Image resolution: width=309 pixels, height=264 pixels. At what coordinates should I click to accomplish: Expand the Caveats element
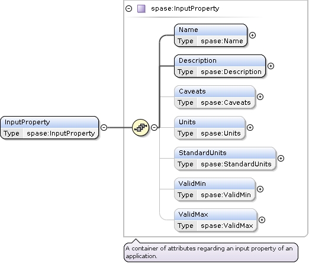[x=260, y=96]
